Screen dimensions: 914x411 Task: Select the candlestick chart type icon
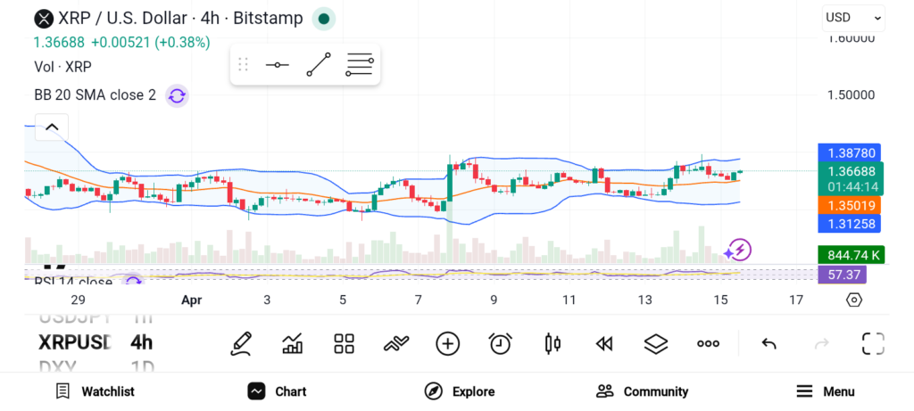553,343
